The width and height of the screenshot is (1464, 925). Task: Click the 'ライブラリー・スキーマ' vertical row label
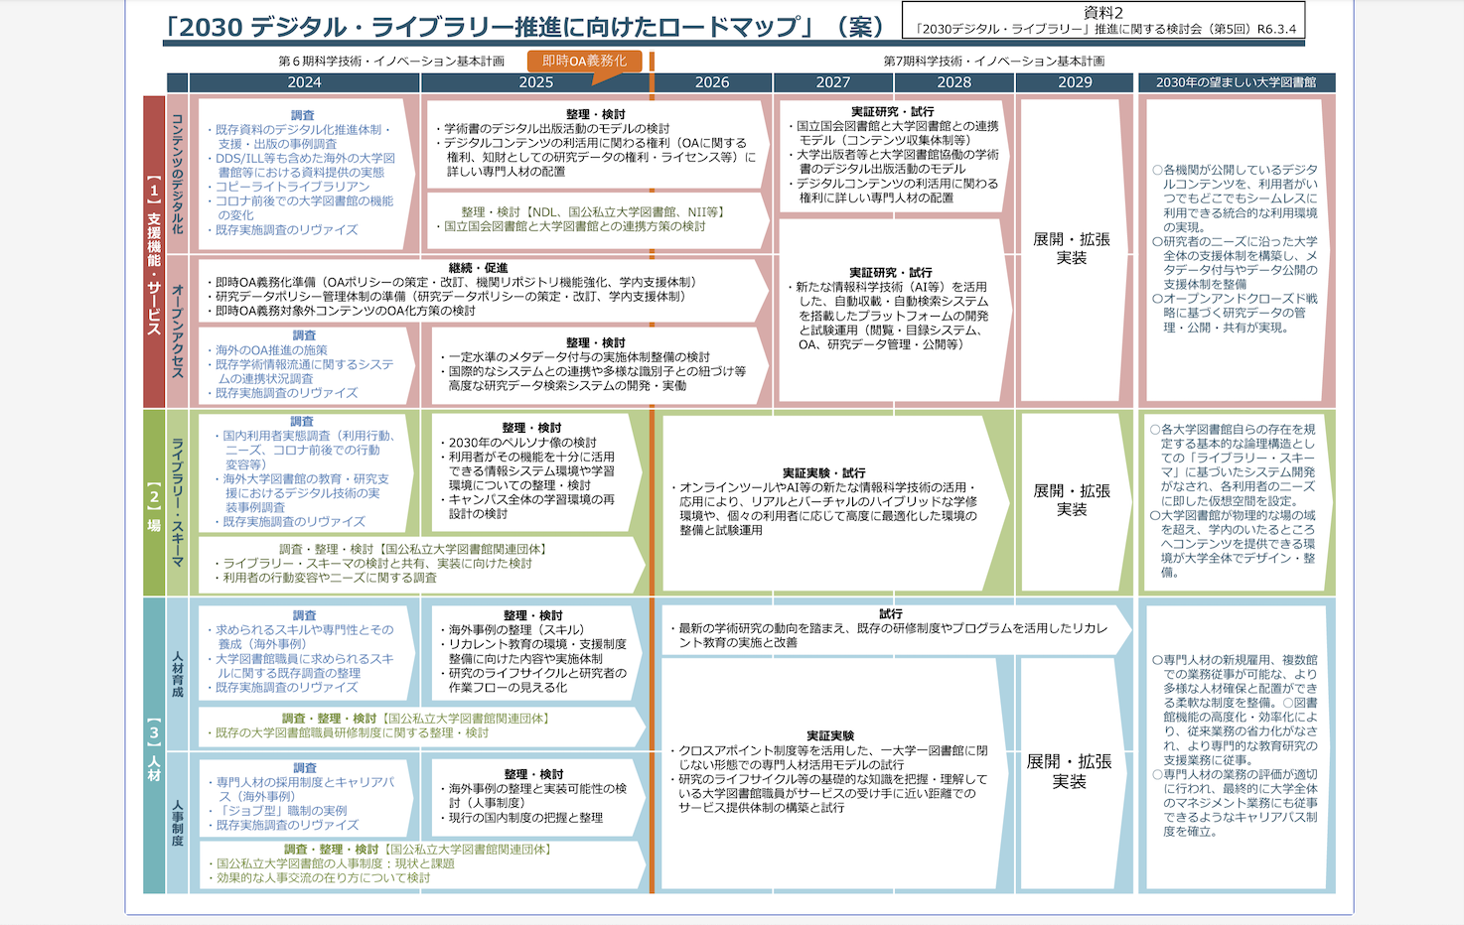178,503
